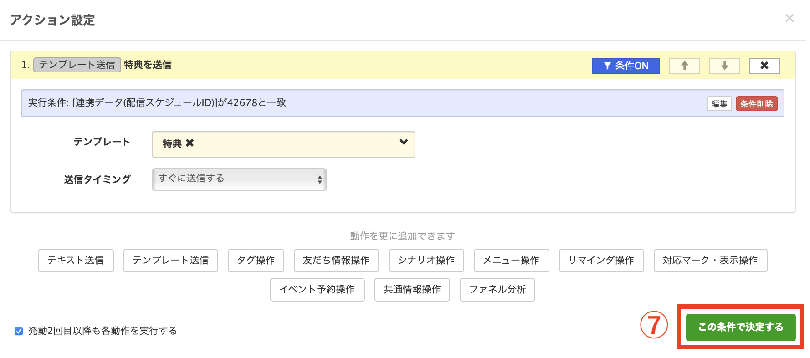Open the 送信タイミング select box
The width and height of the screenshot is (810, 358).
(x=239, y=179)
